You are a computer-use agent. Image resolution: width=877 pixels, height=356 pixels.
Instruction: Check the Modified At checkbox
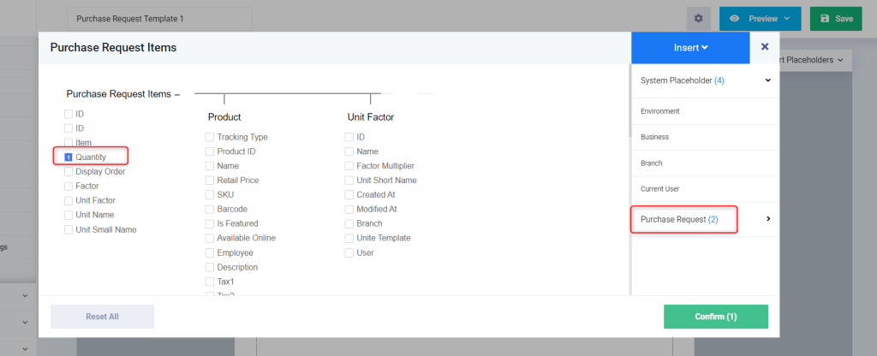[349, 209]
